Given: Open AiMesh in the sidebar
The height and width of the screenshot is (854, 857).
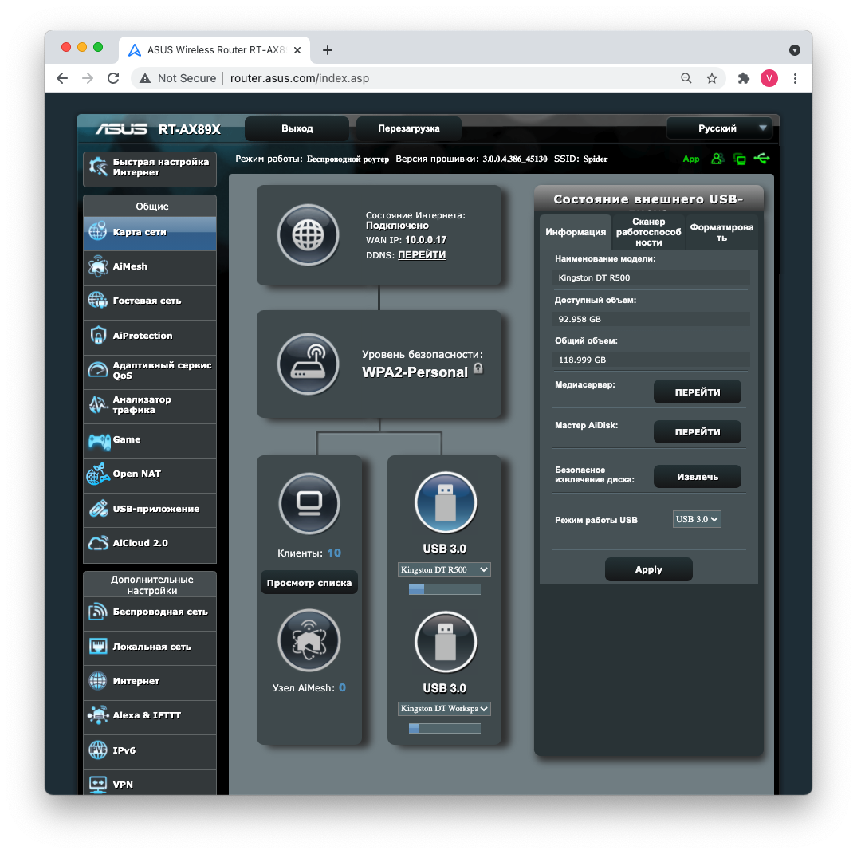Looking at the screenshot, I should [x=150, y=267].
